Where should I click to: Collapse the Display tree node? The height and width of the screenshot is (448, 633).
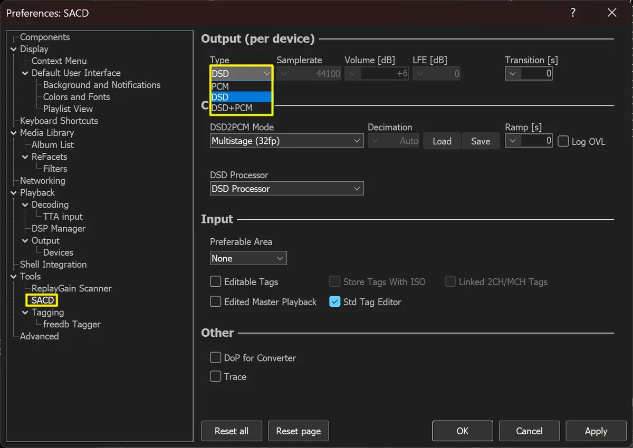click(14, 49)
